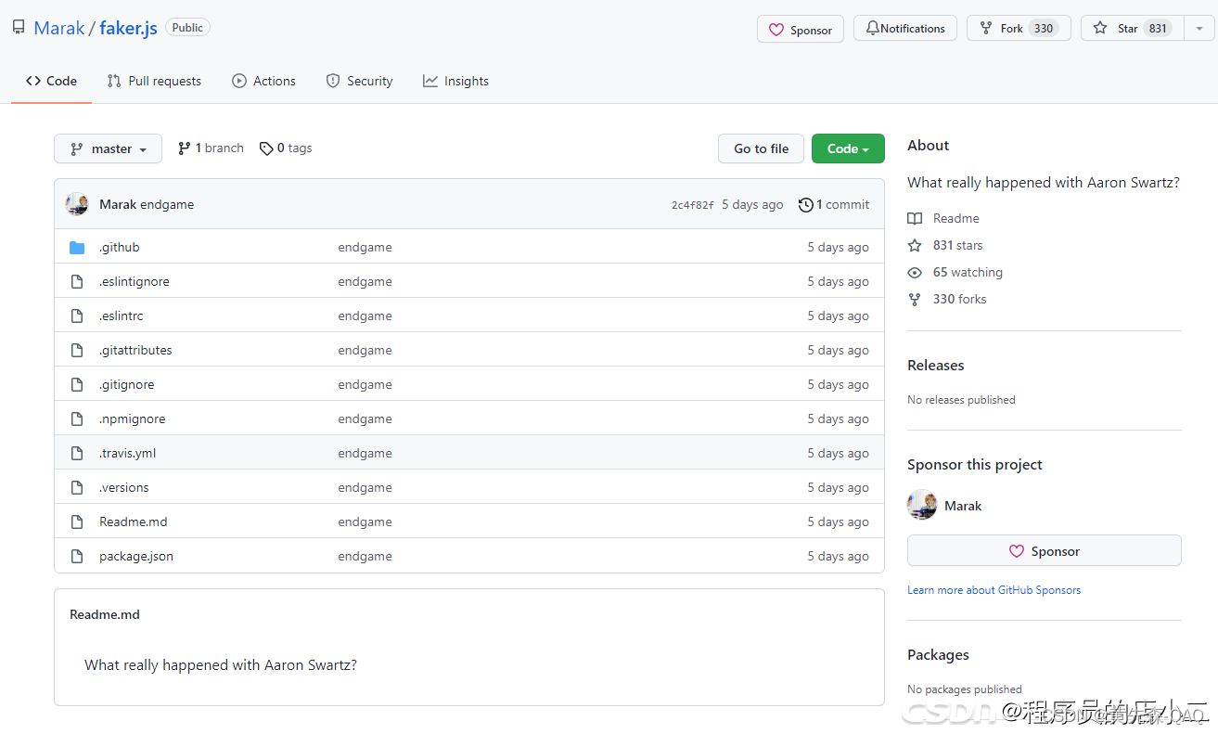Click the eye icon beside 65 watching
Viewport: 1218px width, 734px height.
(x=915, y=272)
